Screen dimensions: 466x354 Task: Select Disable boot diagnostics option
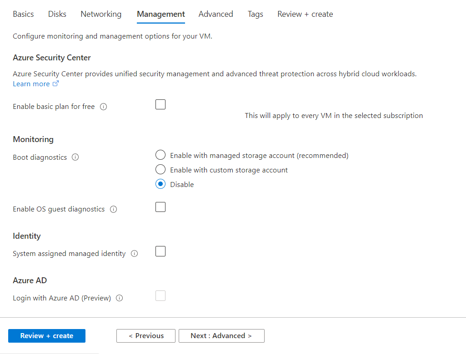click(x=160, y=184)
